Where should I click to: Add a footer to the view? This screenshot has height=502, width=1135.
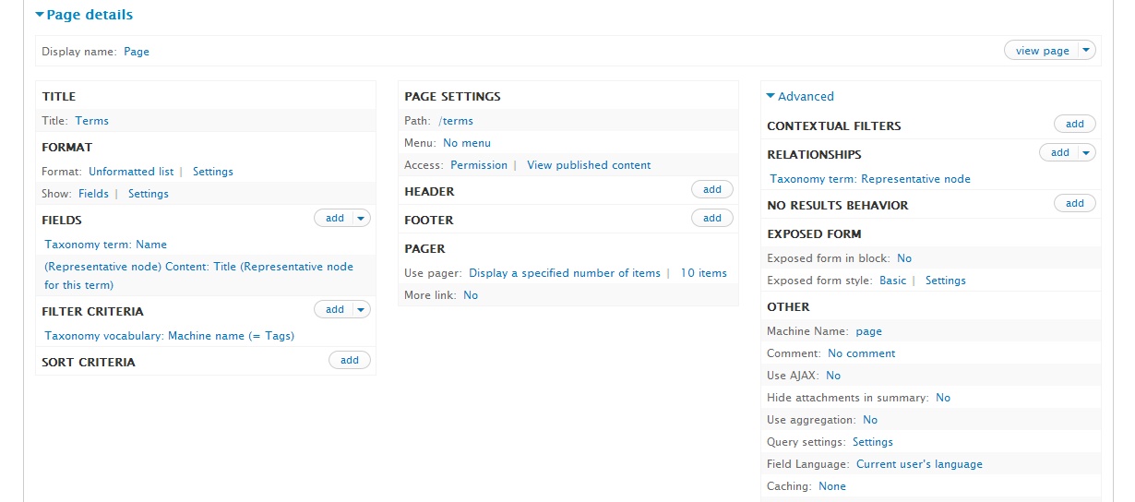(712, 219)
